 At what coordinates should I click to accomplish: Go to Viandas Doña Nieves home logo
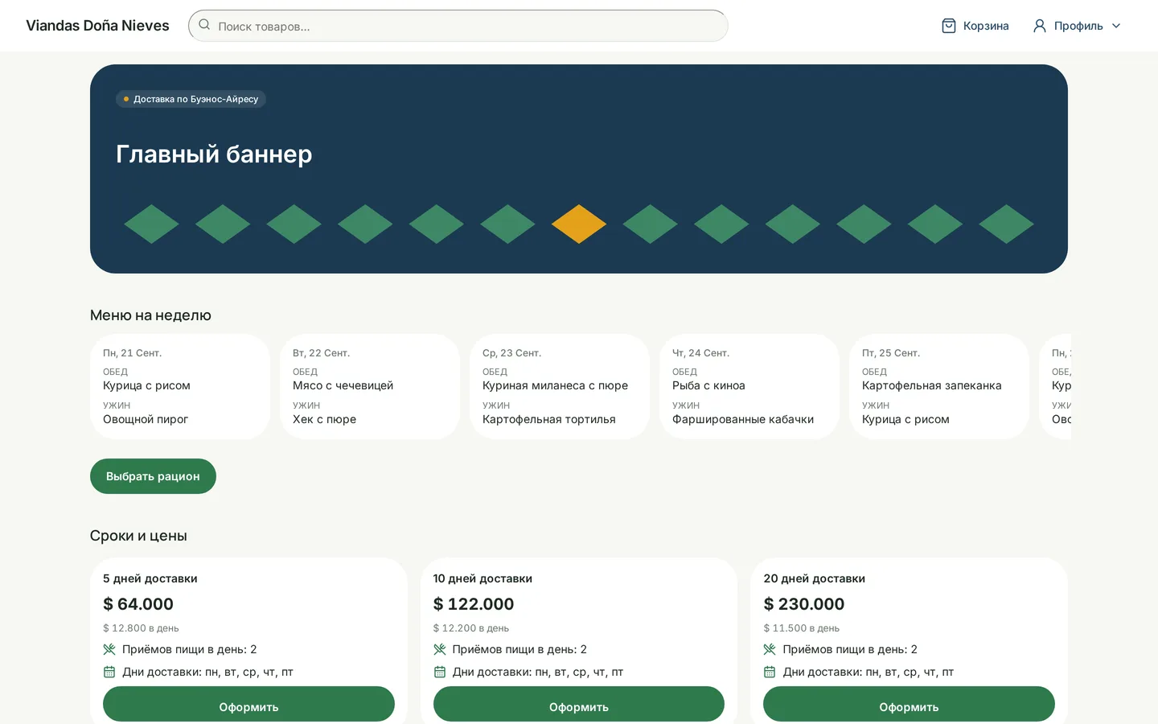(x=97, y=26)
